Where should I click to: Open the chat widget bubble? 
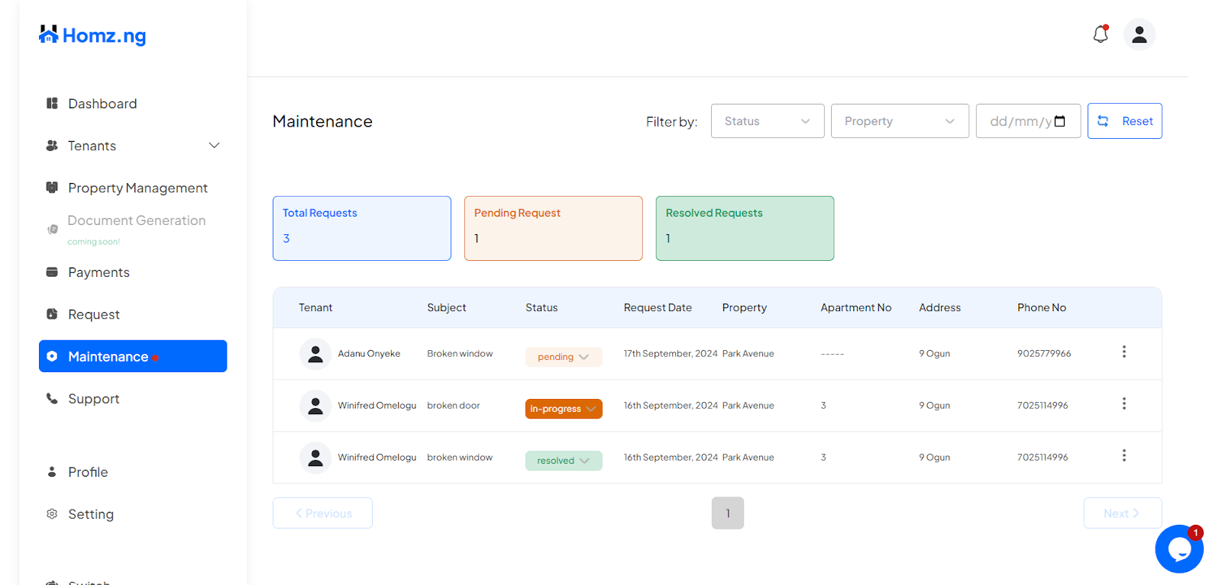pos(1179,548)
